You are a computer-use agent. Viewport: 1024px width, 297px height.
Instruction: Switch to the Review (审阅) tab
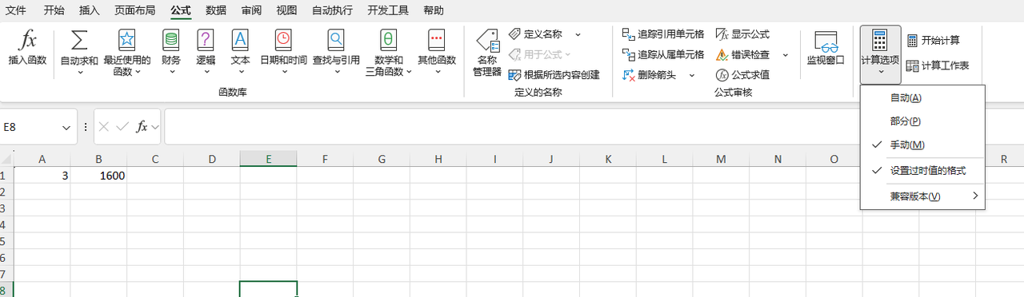(252, 10)
